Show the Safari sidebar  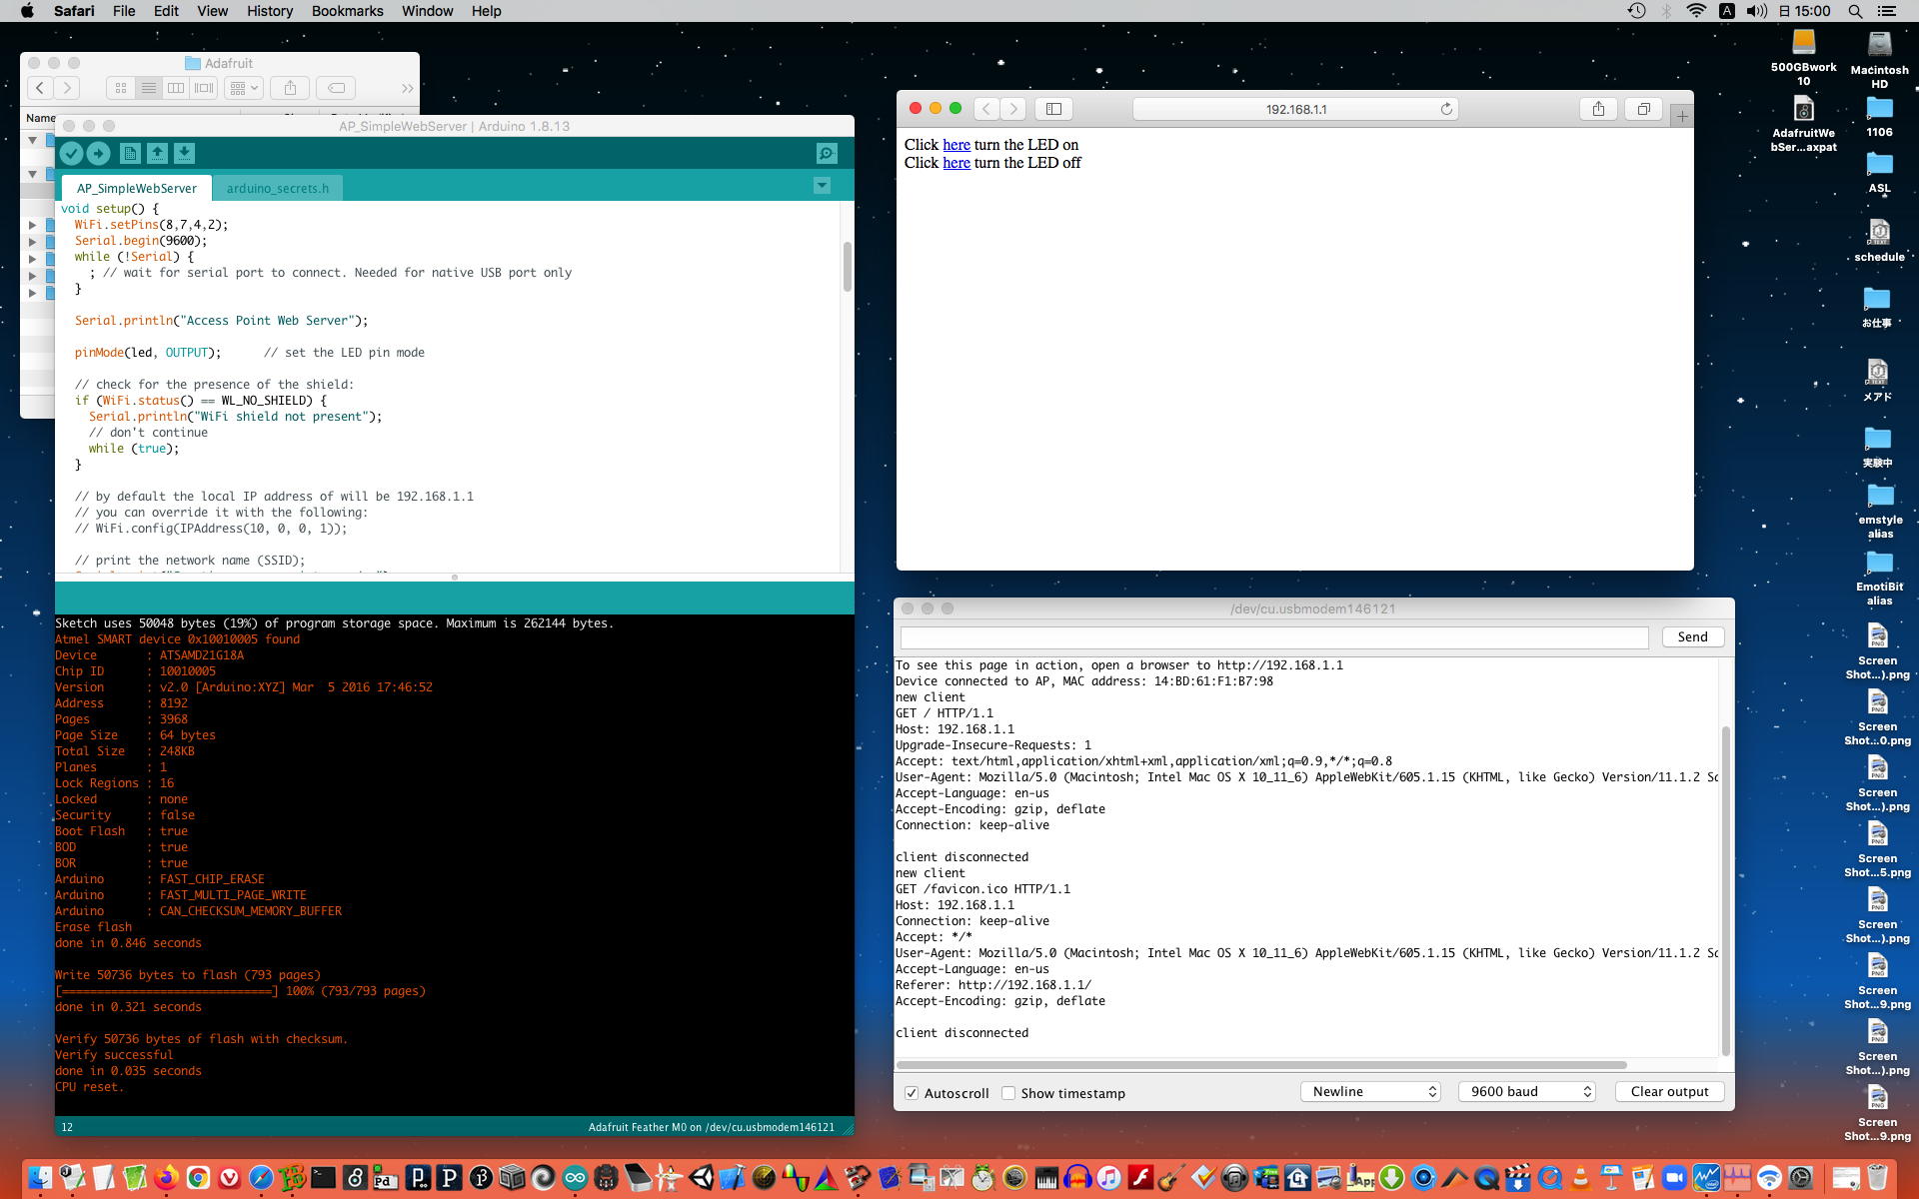tap(1053, 109)
